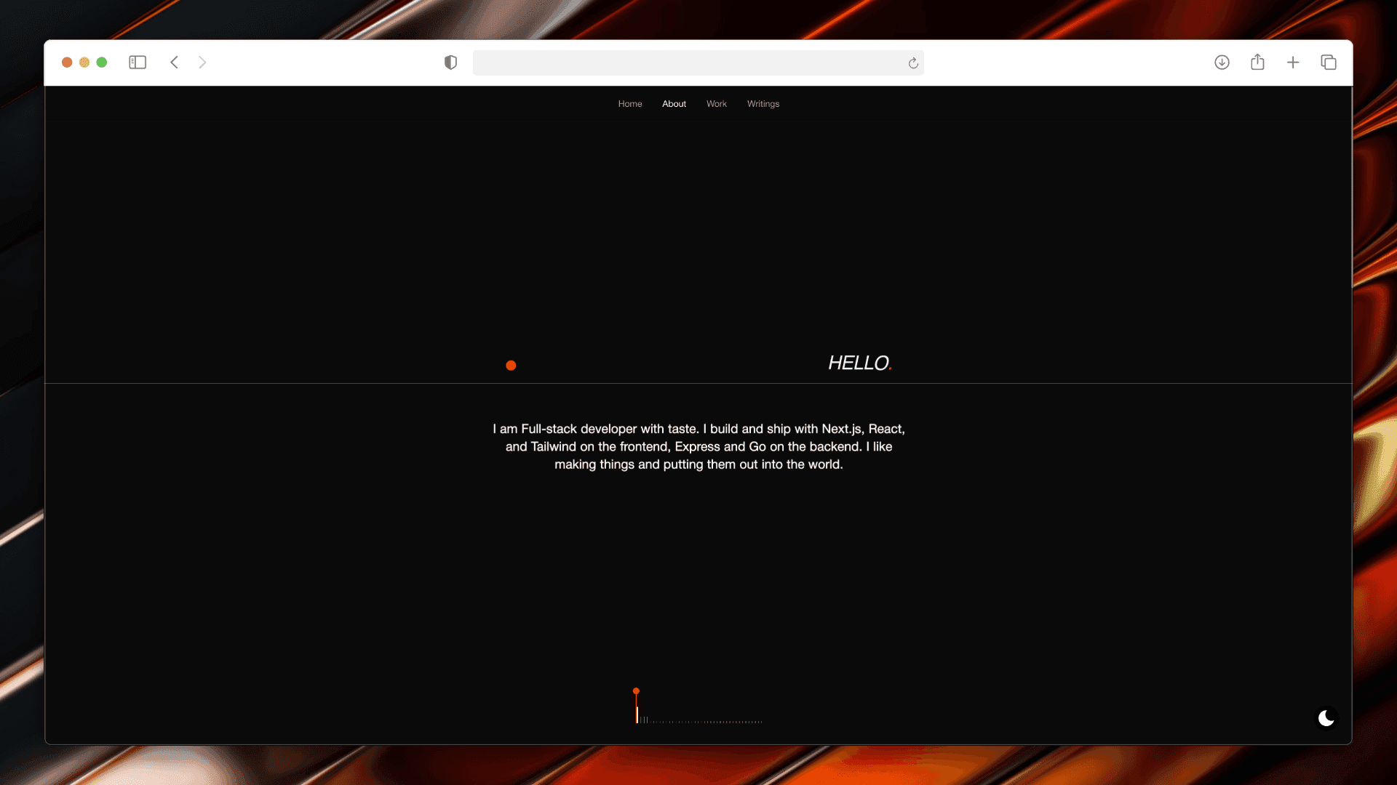Go forward to the next page
The image size is (1397, 785).
click(202, 63)
